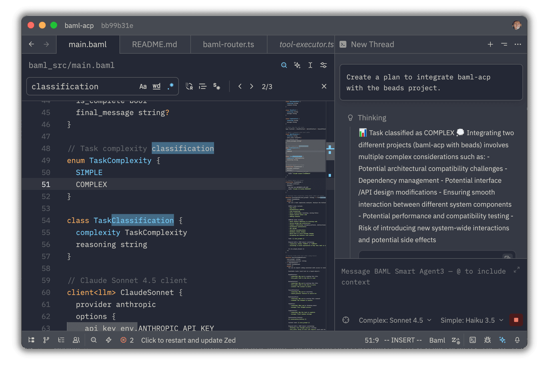Open the git branch panel
Image resolution: width=551 pixels, height=369 pixels.
46,340
